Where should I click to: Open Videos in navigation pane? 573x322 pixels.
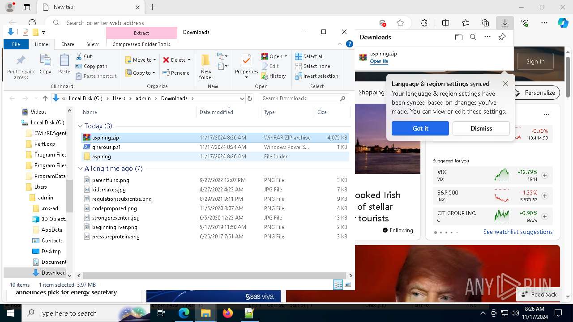point(38,112)
